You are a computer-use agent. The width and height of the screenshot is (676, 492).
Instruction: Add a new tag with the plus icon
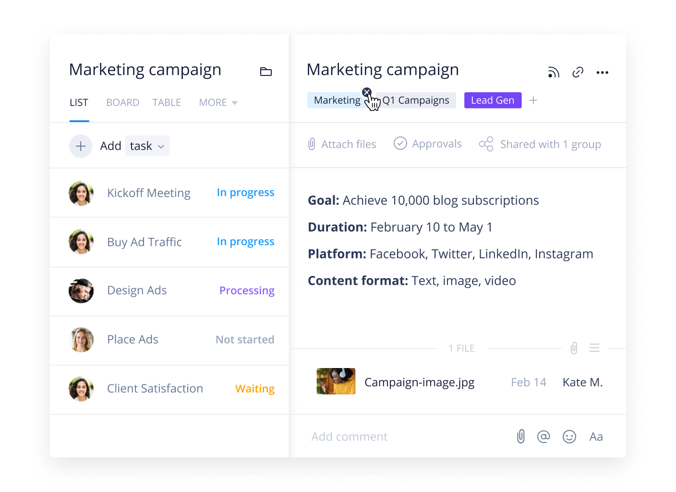533,100
